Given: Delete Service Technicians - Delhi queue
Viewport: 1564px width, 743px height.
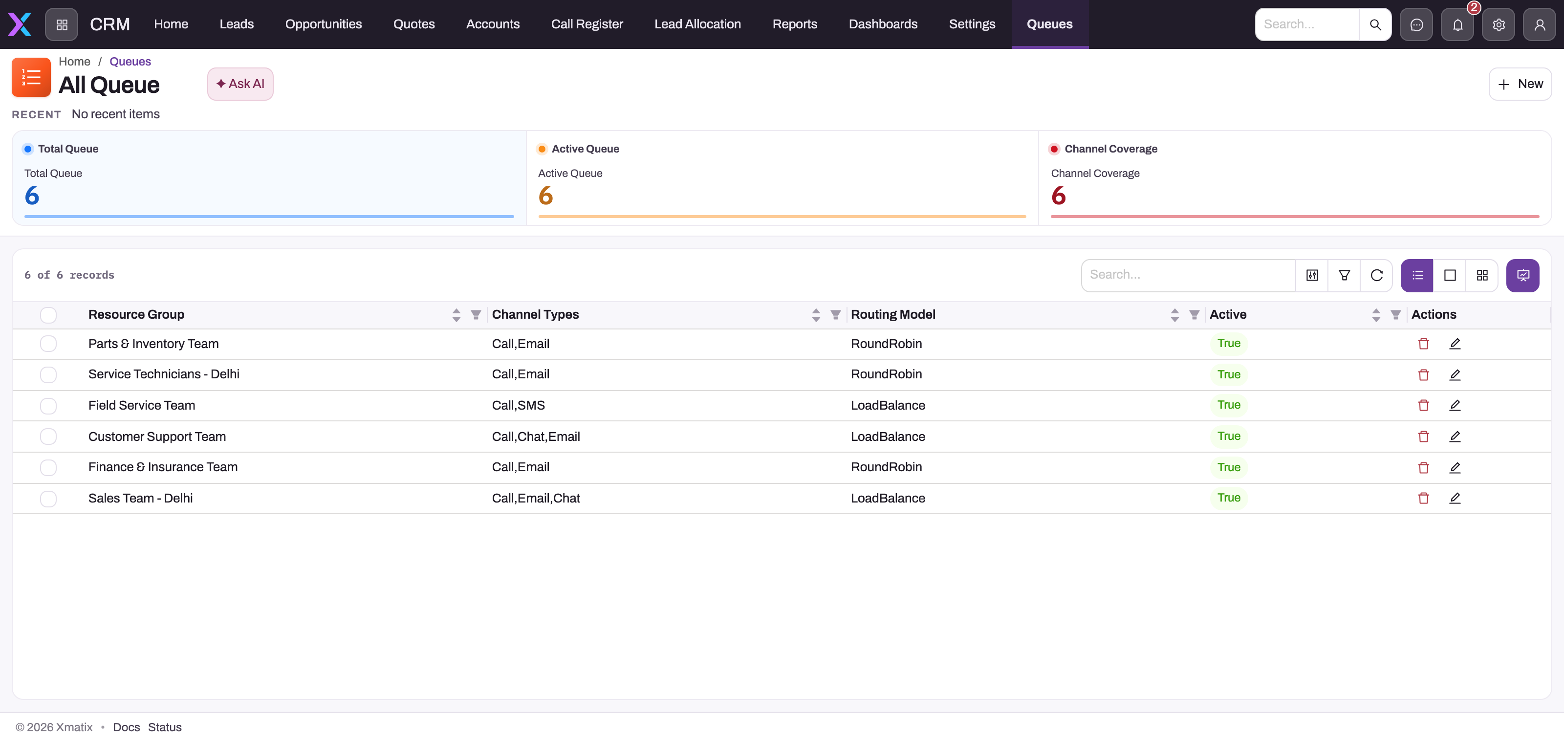Looking at the screenshot, I should pos(1423,374).
